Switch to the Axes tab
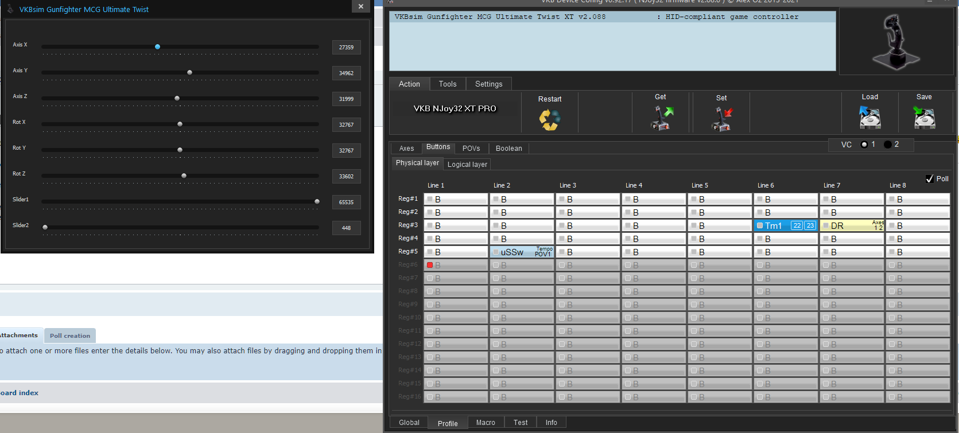 [x=406, y=148]
